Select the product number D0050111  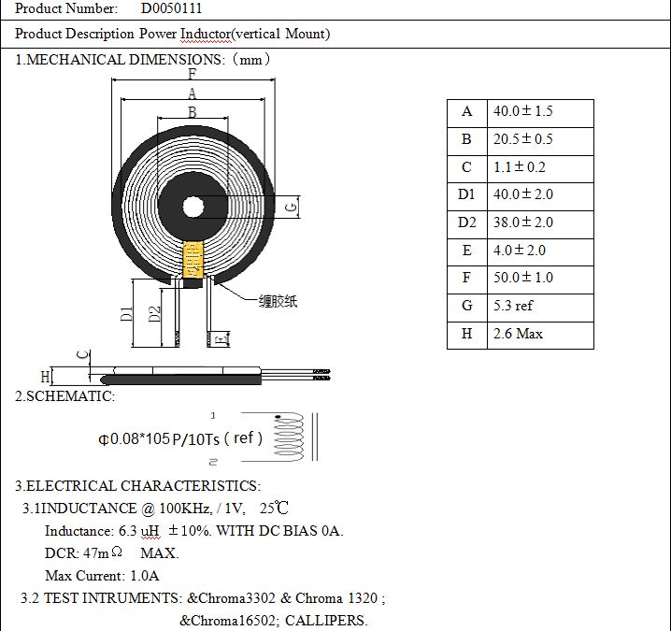[171, 8]
